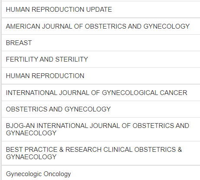Click the word CANCER in the list
200x180 pixels.
[174, 93]
